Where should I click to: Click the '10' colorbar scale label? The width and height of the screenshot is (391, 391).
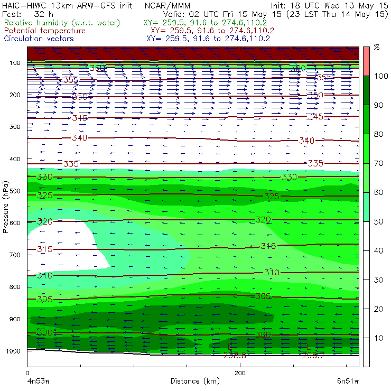pos(378,338)
